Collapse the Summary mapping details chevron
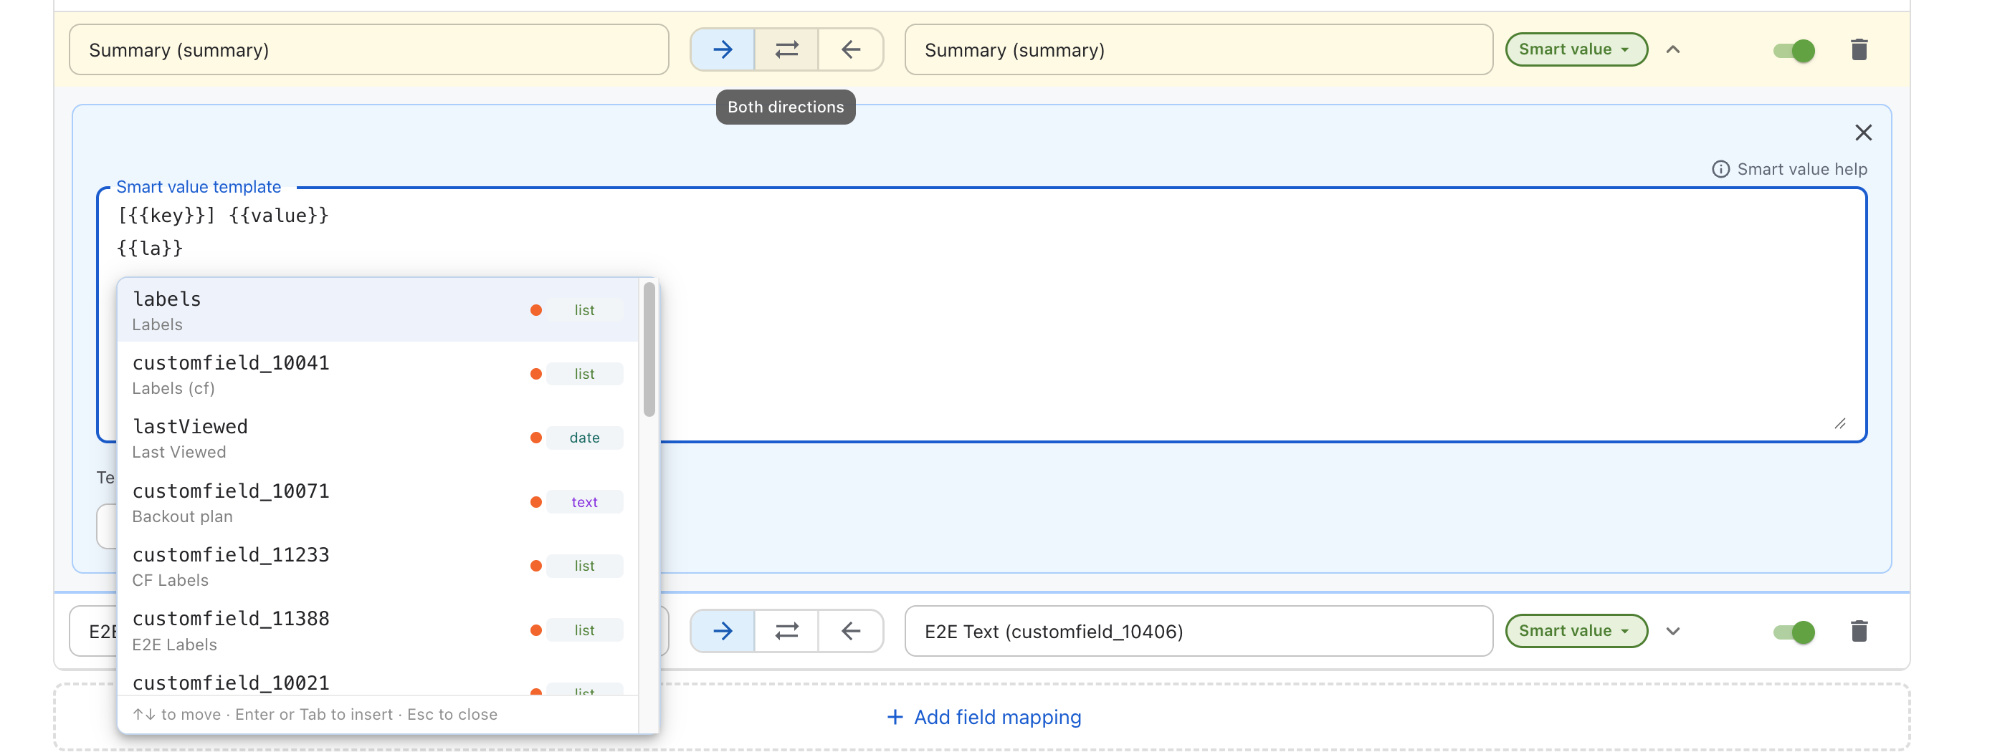Viewport: 2010px width, 752px height. [x=1673, y=49]
